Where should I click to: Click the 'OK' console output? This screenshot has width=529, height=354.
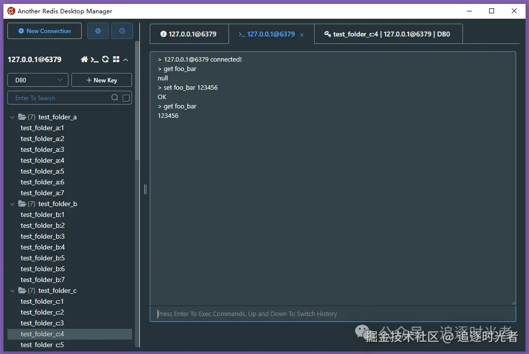pyautogui.click(x=162, y=97)
